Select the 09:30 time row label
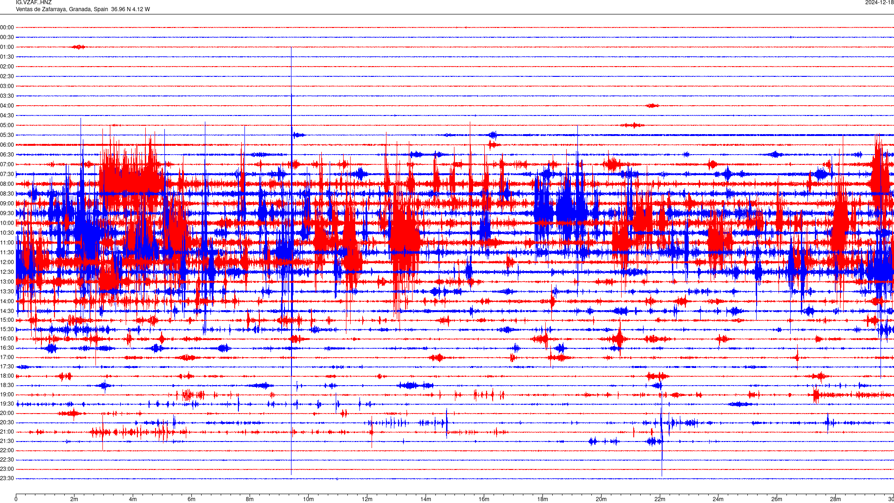 tap(7, 213)
